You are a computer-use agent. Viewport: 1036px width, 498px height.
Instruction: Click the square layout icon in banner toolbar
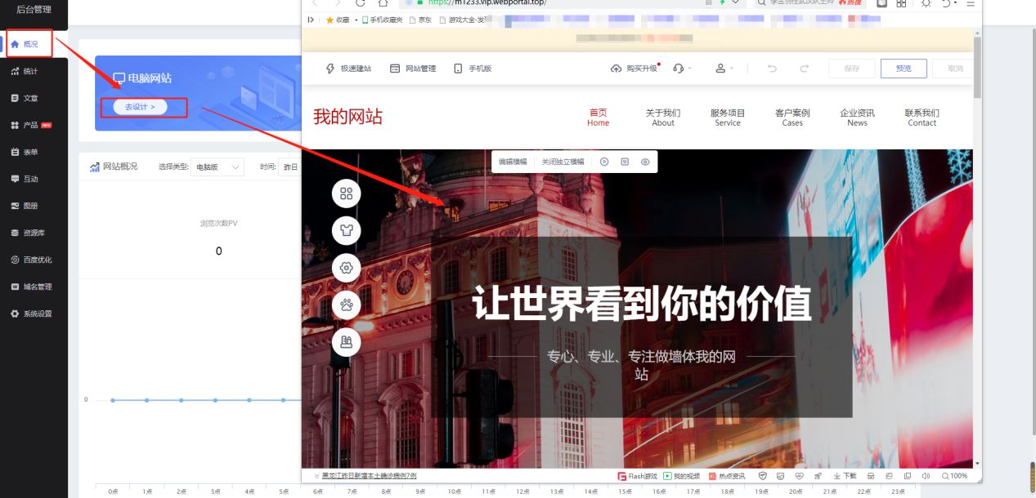coord(625,162)
